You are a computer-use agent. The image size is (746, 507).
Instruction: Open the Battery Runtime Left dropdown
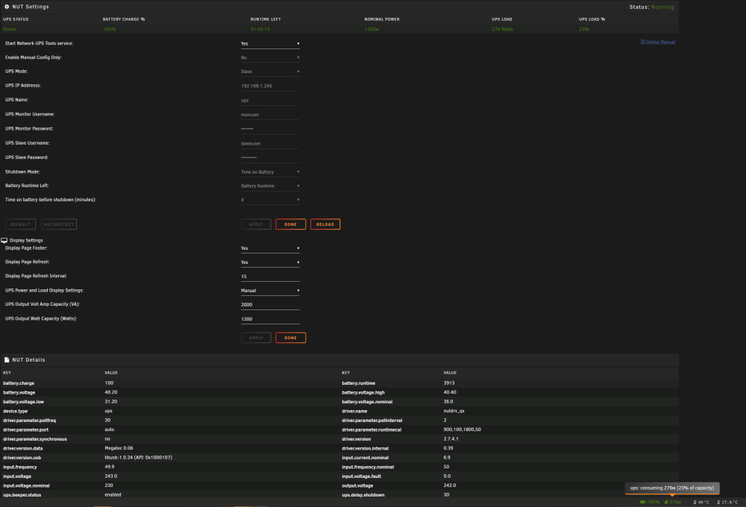click(x=270, y=186)
